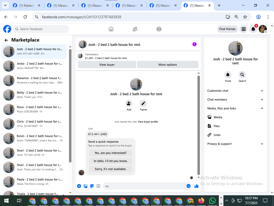Viewport: 274px width, 206px height.
Task: Click the More options button
Action: 168,65
